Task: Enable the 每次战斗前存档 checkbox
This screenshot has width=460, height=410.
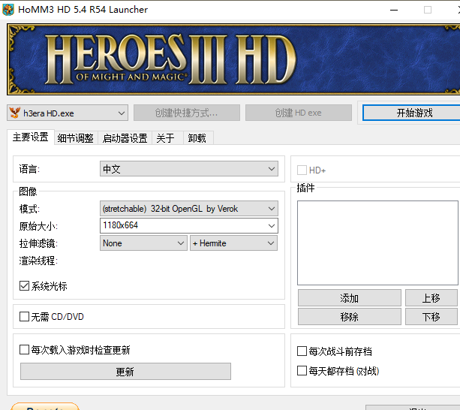Action: click(302, 351)
